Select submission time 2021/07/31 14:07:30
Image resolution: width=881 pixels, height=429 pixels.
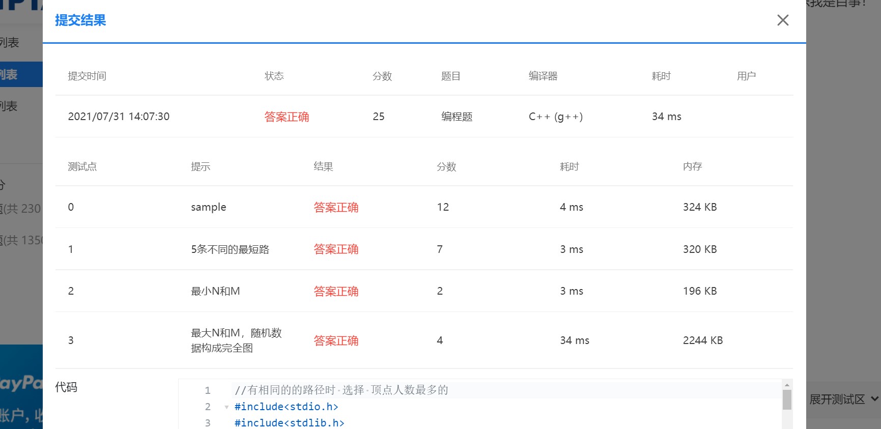coord(119,117)
